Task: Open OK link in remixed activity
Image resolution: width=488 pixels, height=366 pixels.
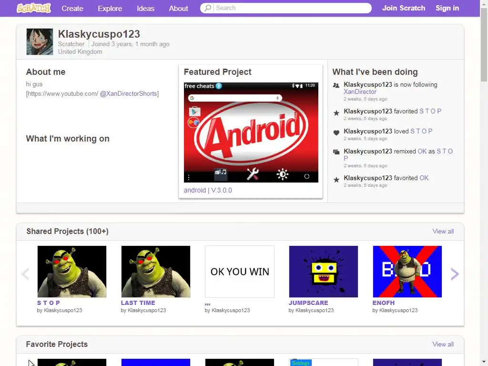Action: (x=422, y=151)
